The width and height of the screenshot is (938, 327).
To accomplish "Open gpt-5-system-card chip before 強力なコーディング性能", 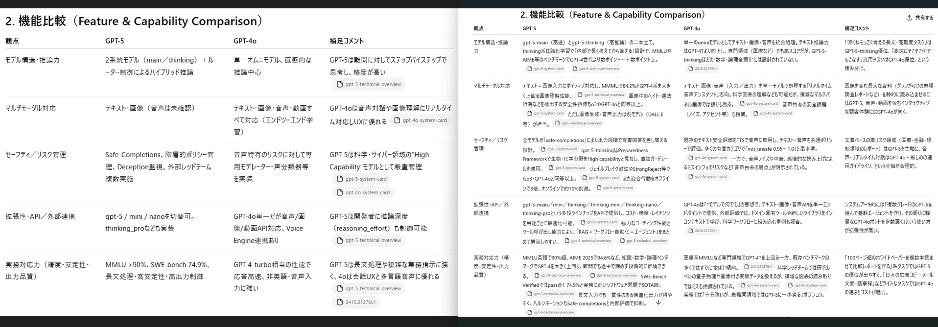I will click(x=598, y=222).
